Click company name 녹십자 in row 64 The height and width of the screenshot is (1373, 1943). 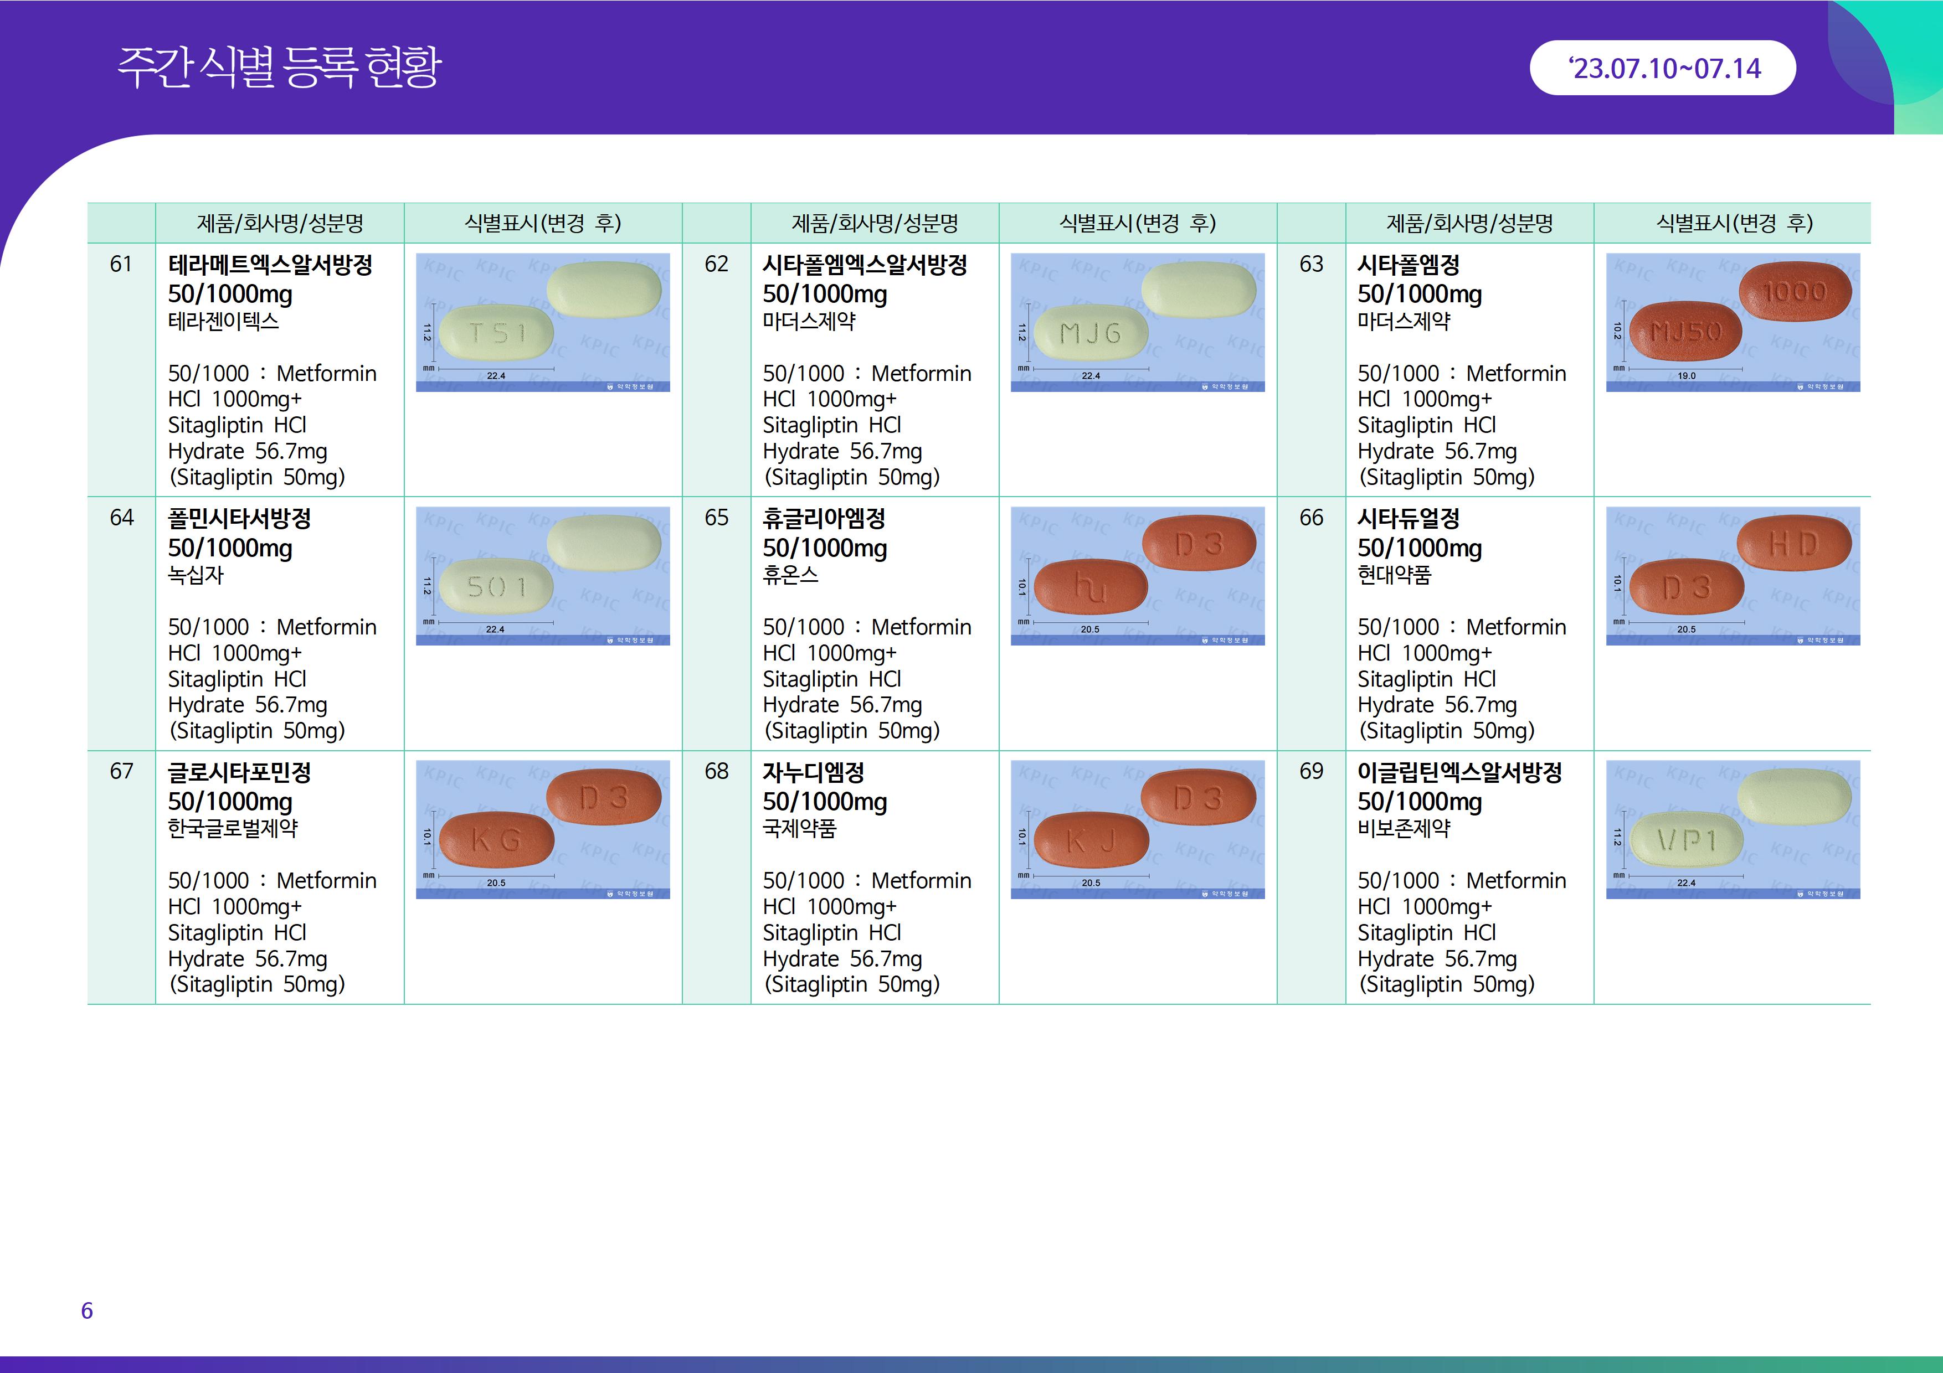(x=196, y=575)
